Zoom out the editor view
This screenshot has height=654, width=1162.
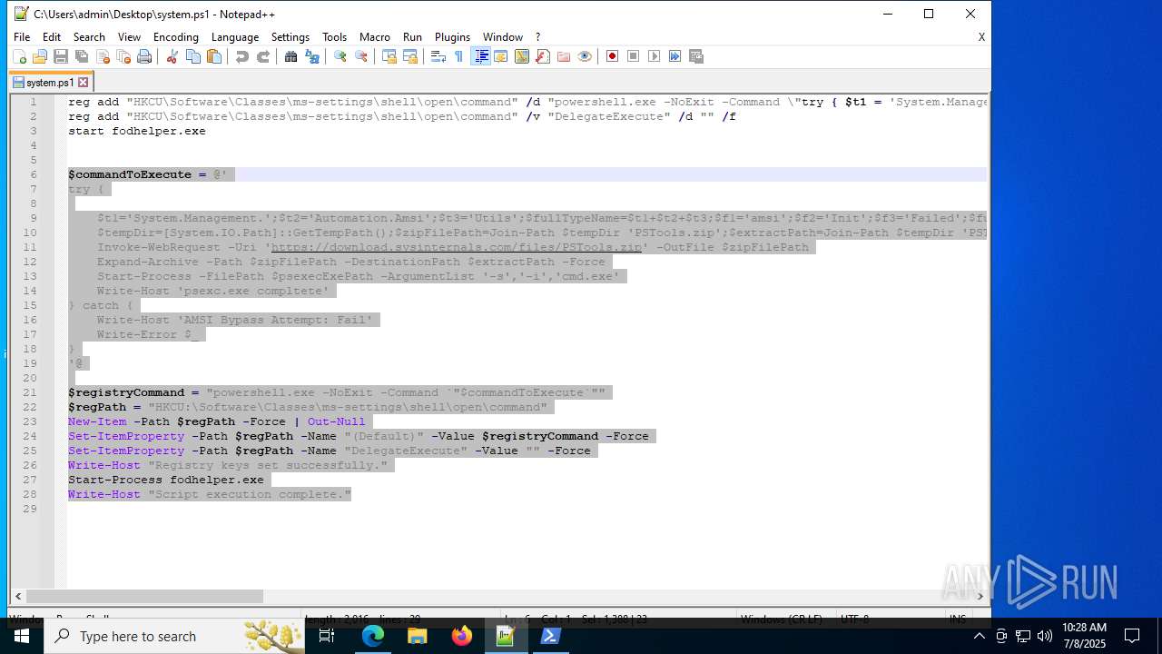[x=361, y=56]
